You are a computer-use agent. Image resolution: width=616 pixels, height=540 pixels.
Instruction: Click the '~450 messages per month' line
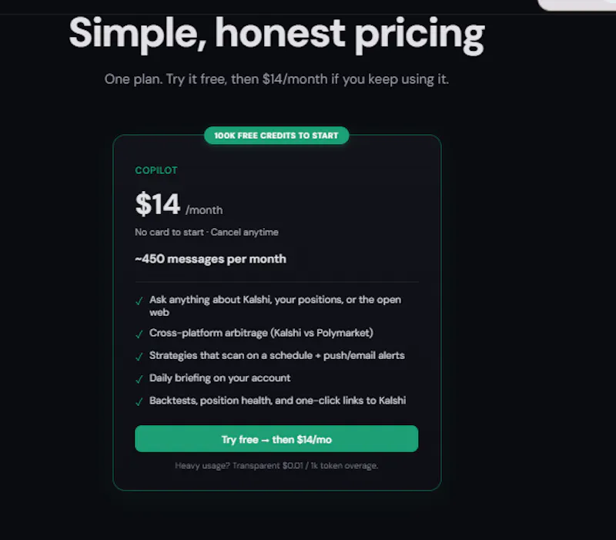(210, 259)
